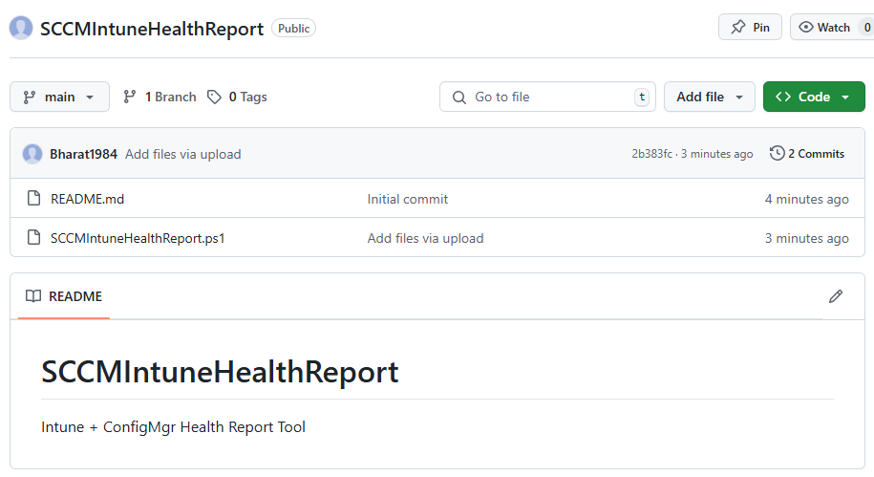Click the book icon beside README tab
The width and height of the screenshot is (874, 477).
point(33,295)
